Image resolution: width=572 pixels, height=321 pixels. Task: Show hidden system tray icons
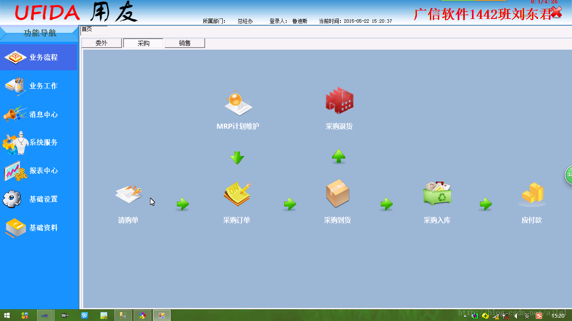click(x=465, y=316)
